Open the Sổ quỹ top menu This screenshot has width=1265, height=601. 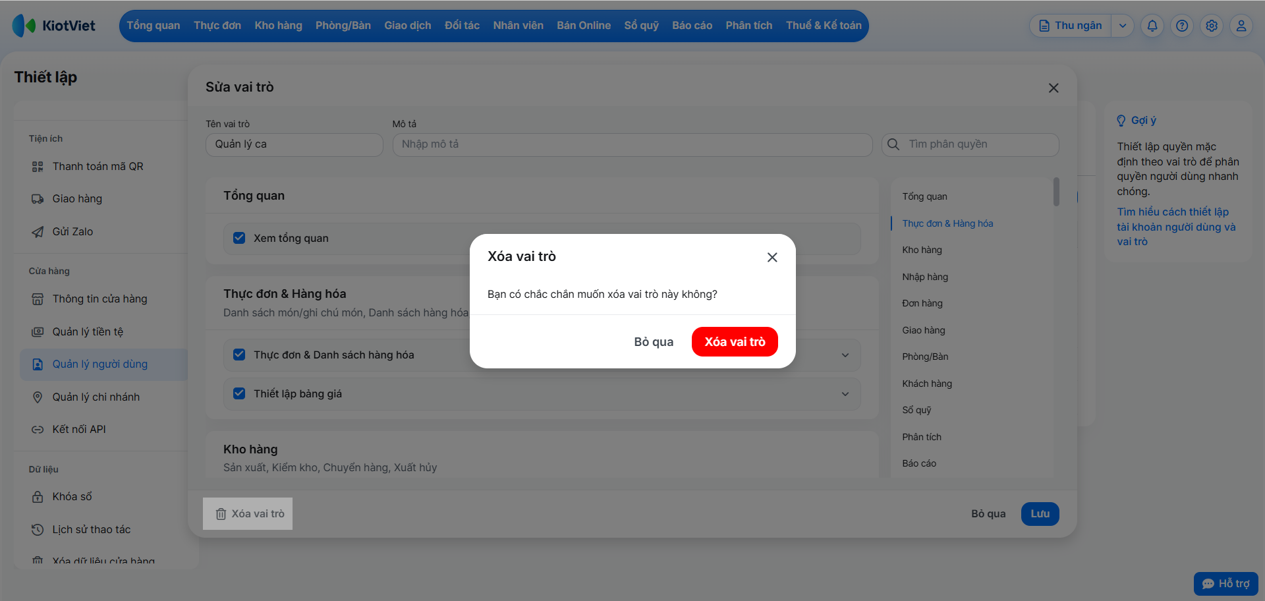(x=642, y=26)
